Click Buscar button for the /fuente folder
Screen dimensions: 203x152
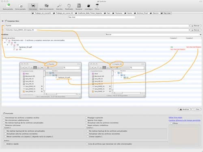[x=195, y=26]
